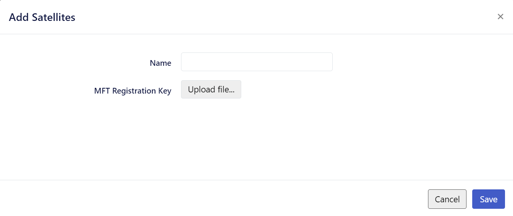Click the grey Upload file… control

[x=211, y=89]
